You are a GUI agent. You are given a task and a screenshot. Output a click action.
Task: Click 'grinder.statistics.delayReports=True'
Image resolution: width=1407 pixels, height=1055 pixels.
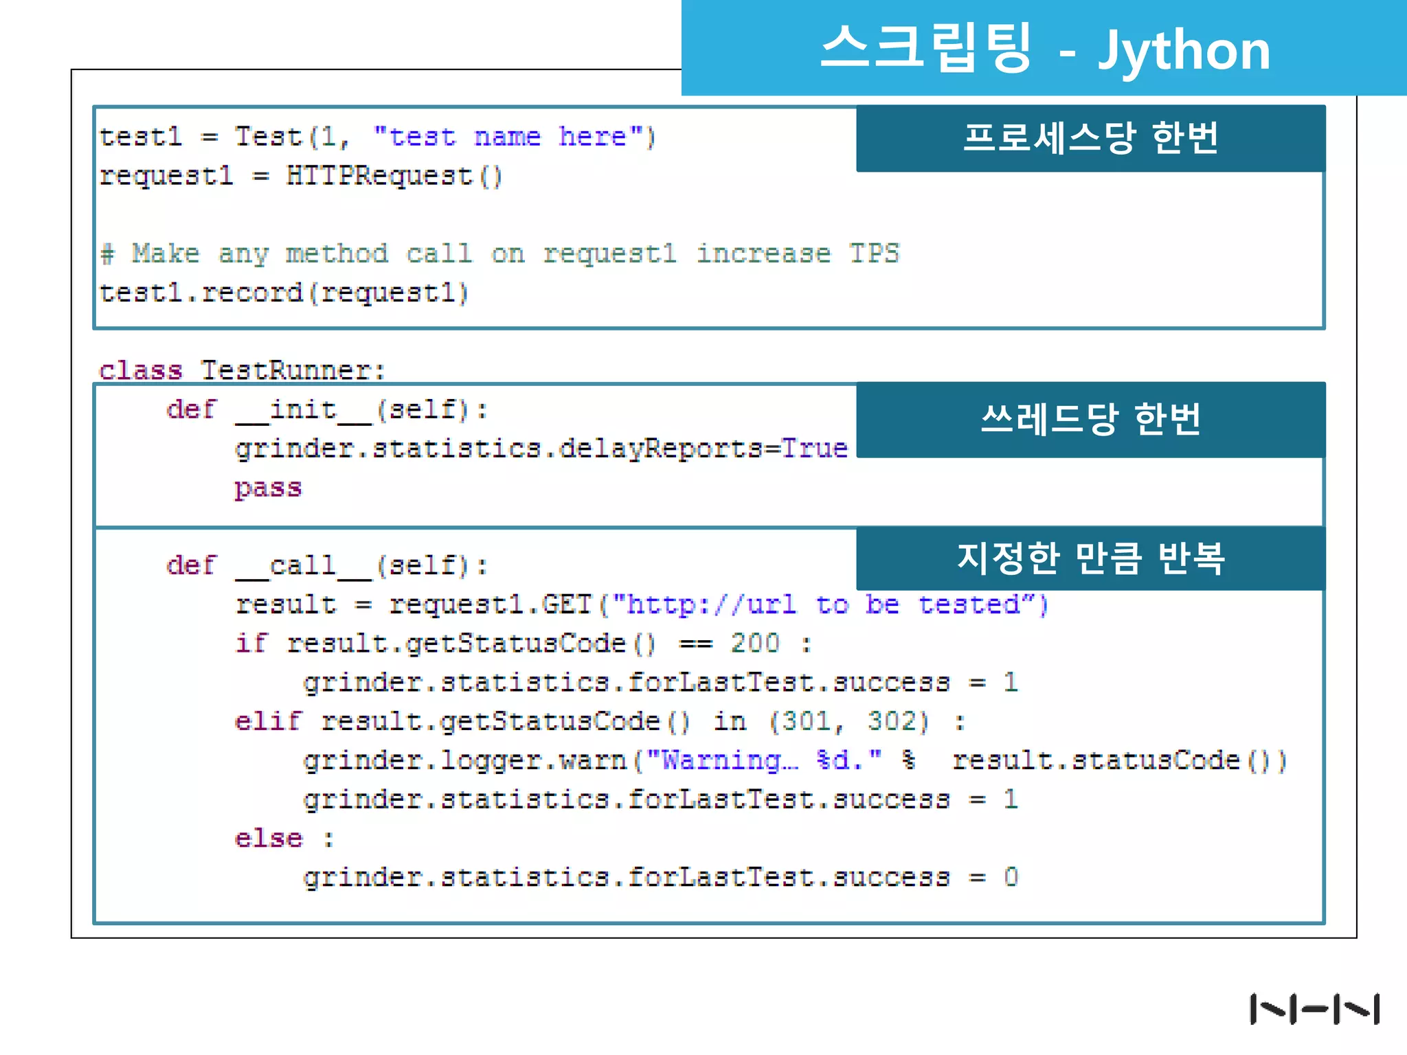[541, 449]
